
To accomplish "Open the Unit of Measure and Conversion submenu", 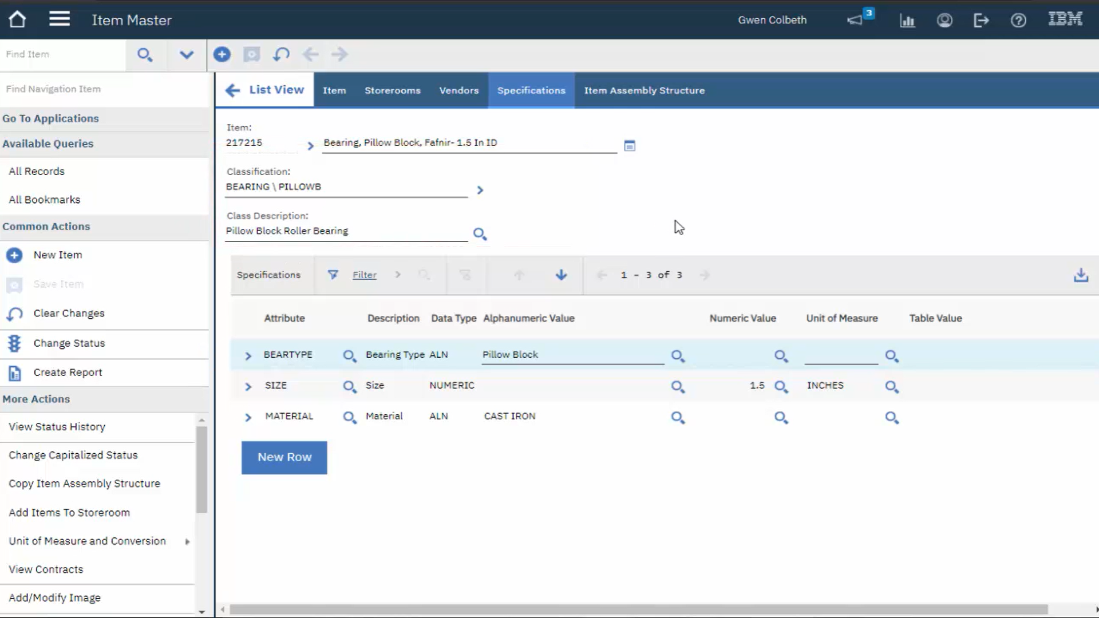I will pos(87,540).
